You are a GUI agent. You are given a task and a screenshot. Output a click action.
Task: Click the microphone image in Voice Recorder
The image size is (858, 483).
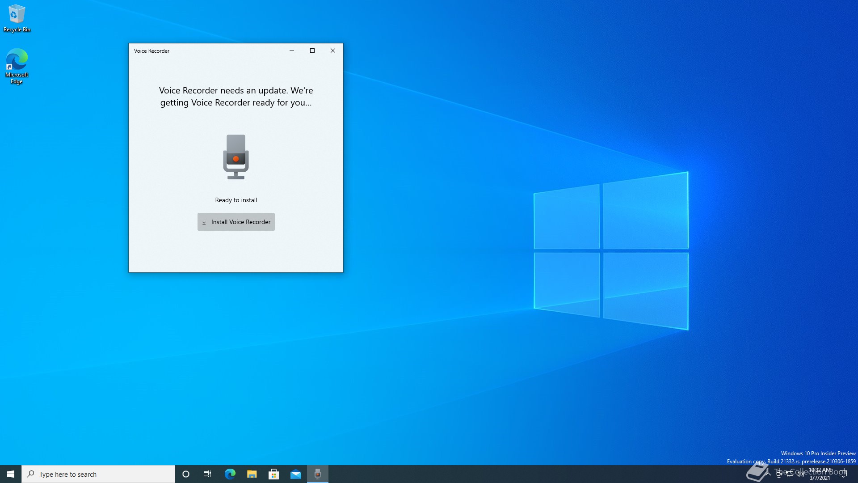pos(236,157)
